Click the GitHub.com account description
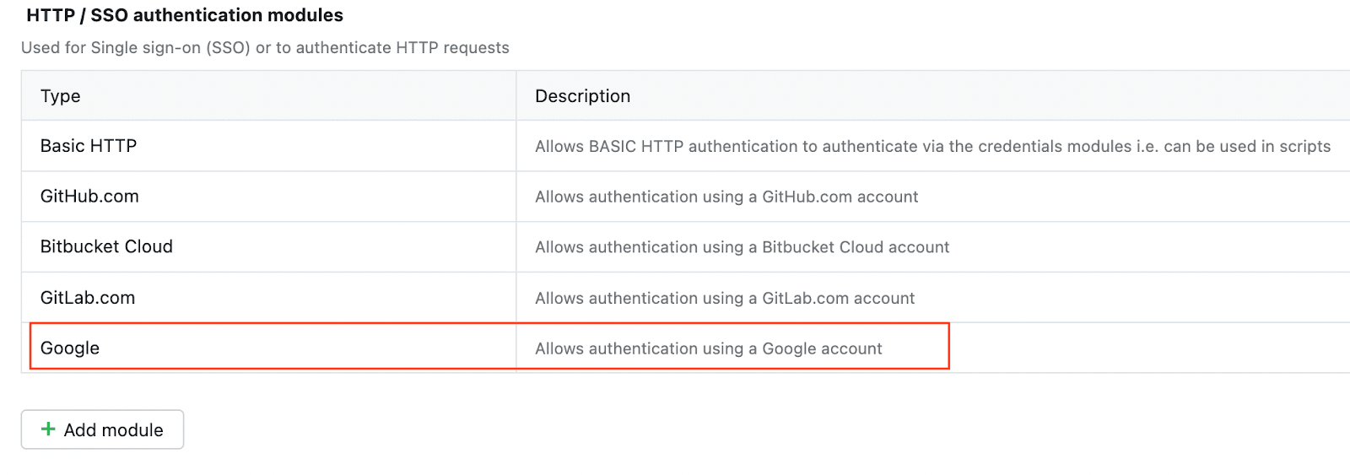The height and width of the screenshot is (475, 1350). point(726,197)
